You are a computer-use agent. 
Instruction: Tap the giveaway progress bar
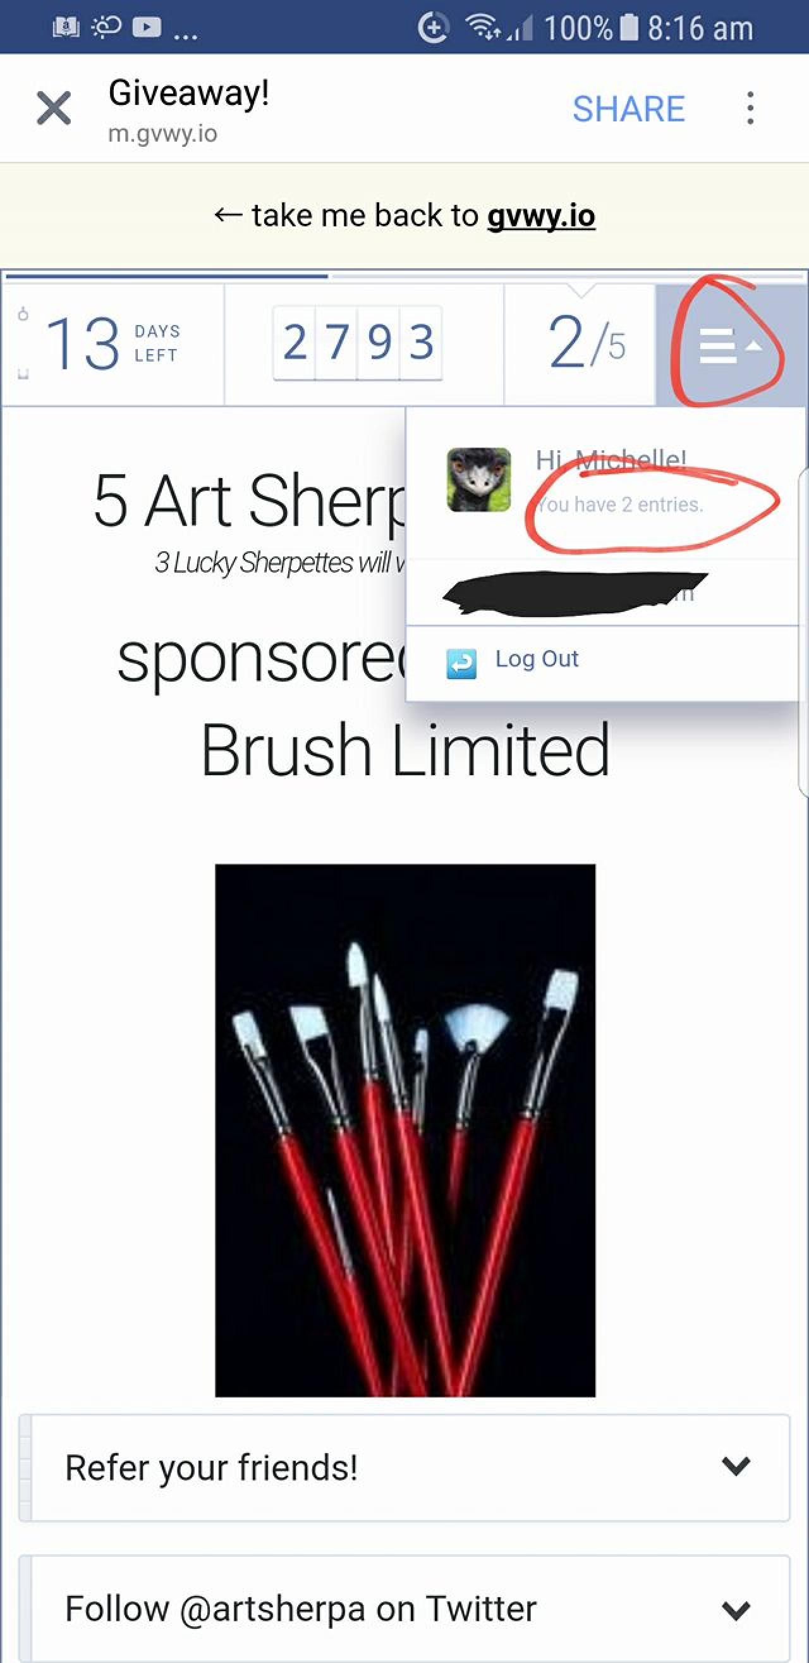(404, 276)
